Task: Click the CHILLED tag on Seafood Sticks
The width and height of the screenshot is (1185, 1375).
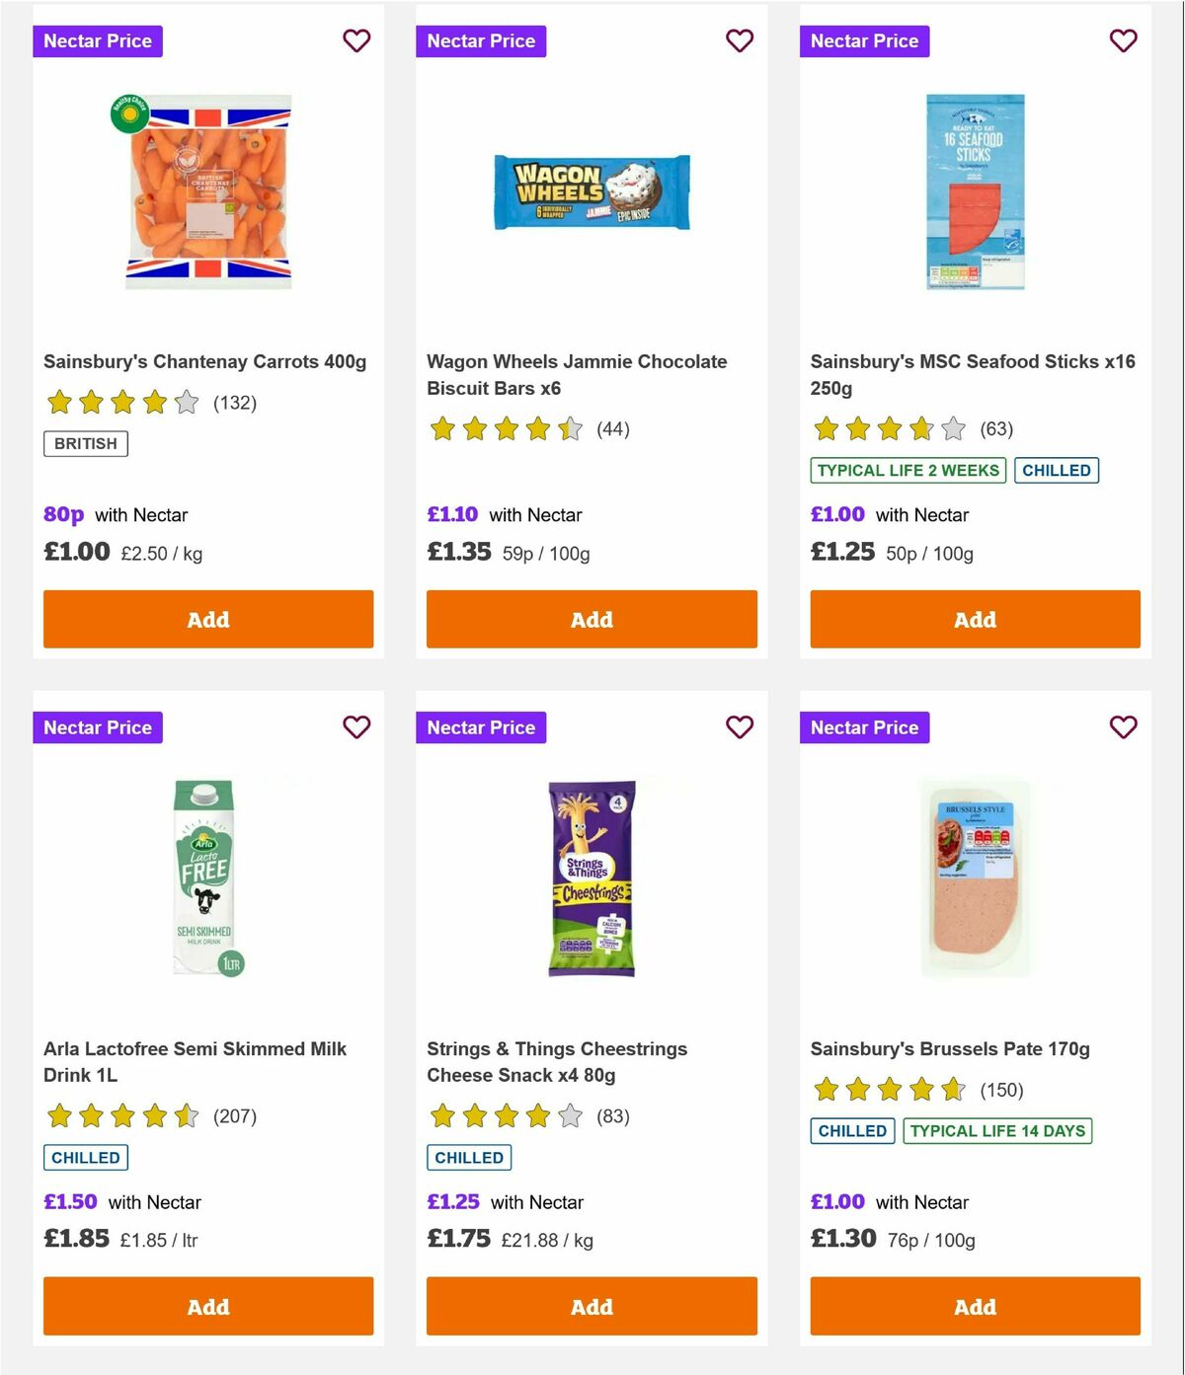Action: pos(1057,470)
